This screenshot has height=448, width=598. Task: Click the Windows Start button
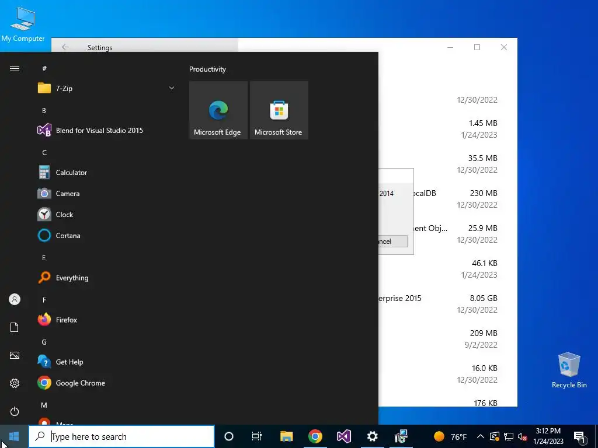click(x=14, y=436)
